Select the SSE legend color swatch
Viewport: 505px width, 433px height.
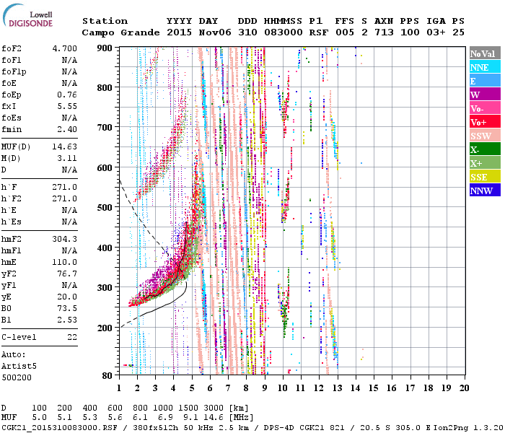click(x=485, y=177)
